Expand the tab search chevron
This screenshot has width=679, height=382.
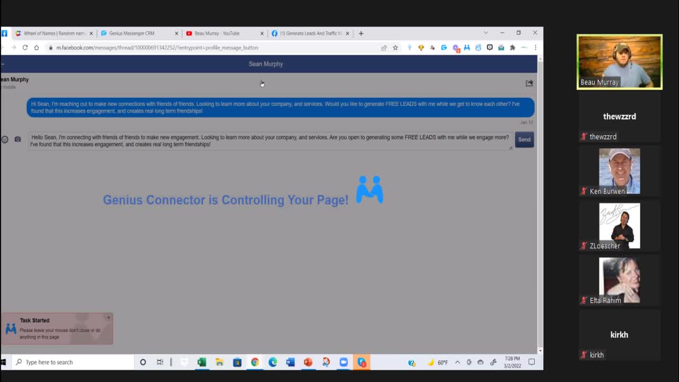tap(486, 33)
